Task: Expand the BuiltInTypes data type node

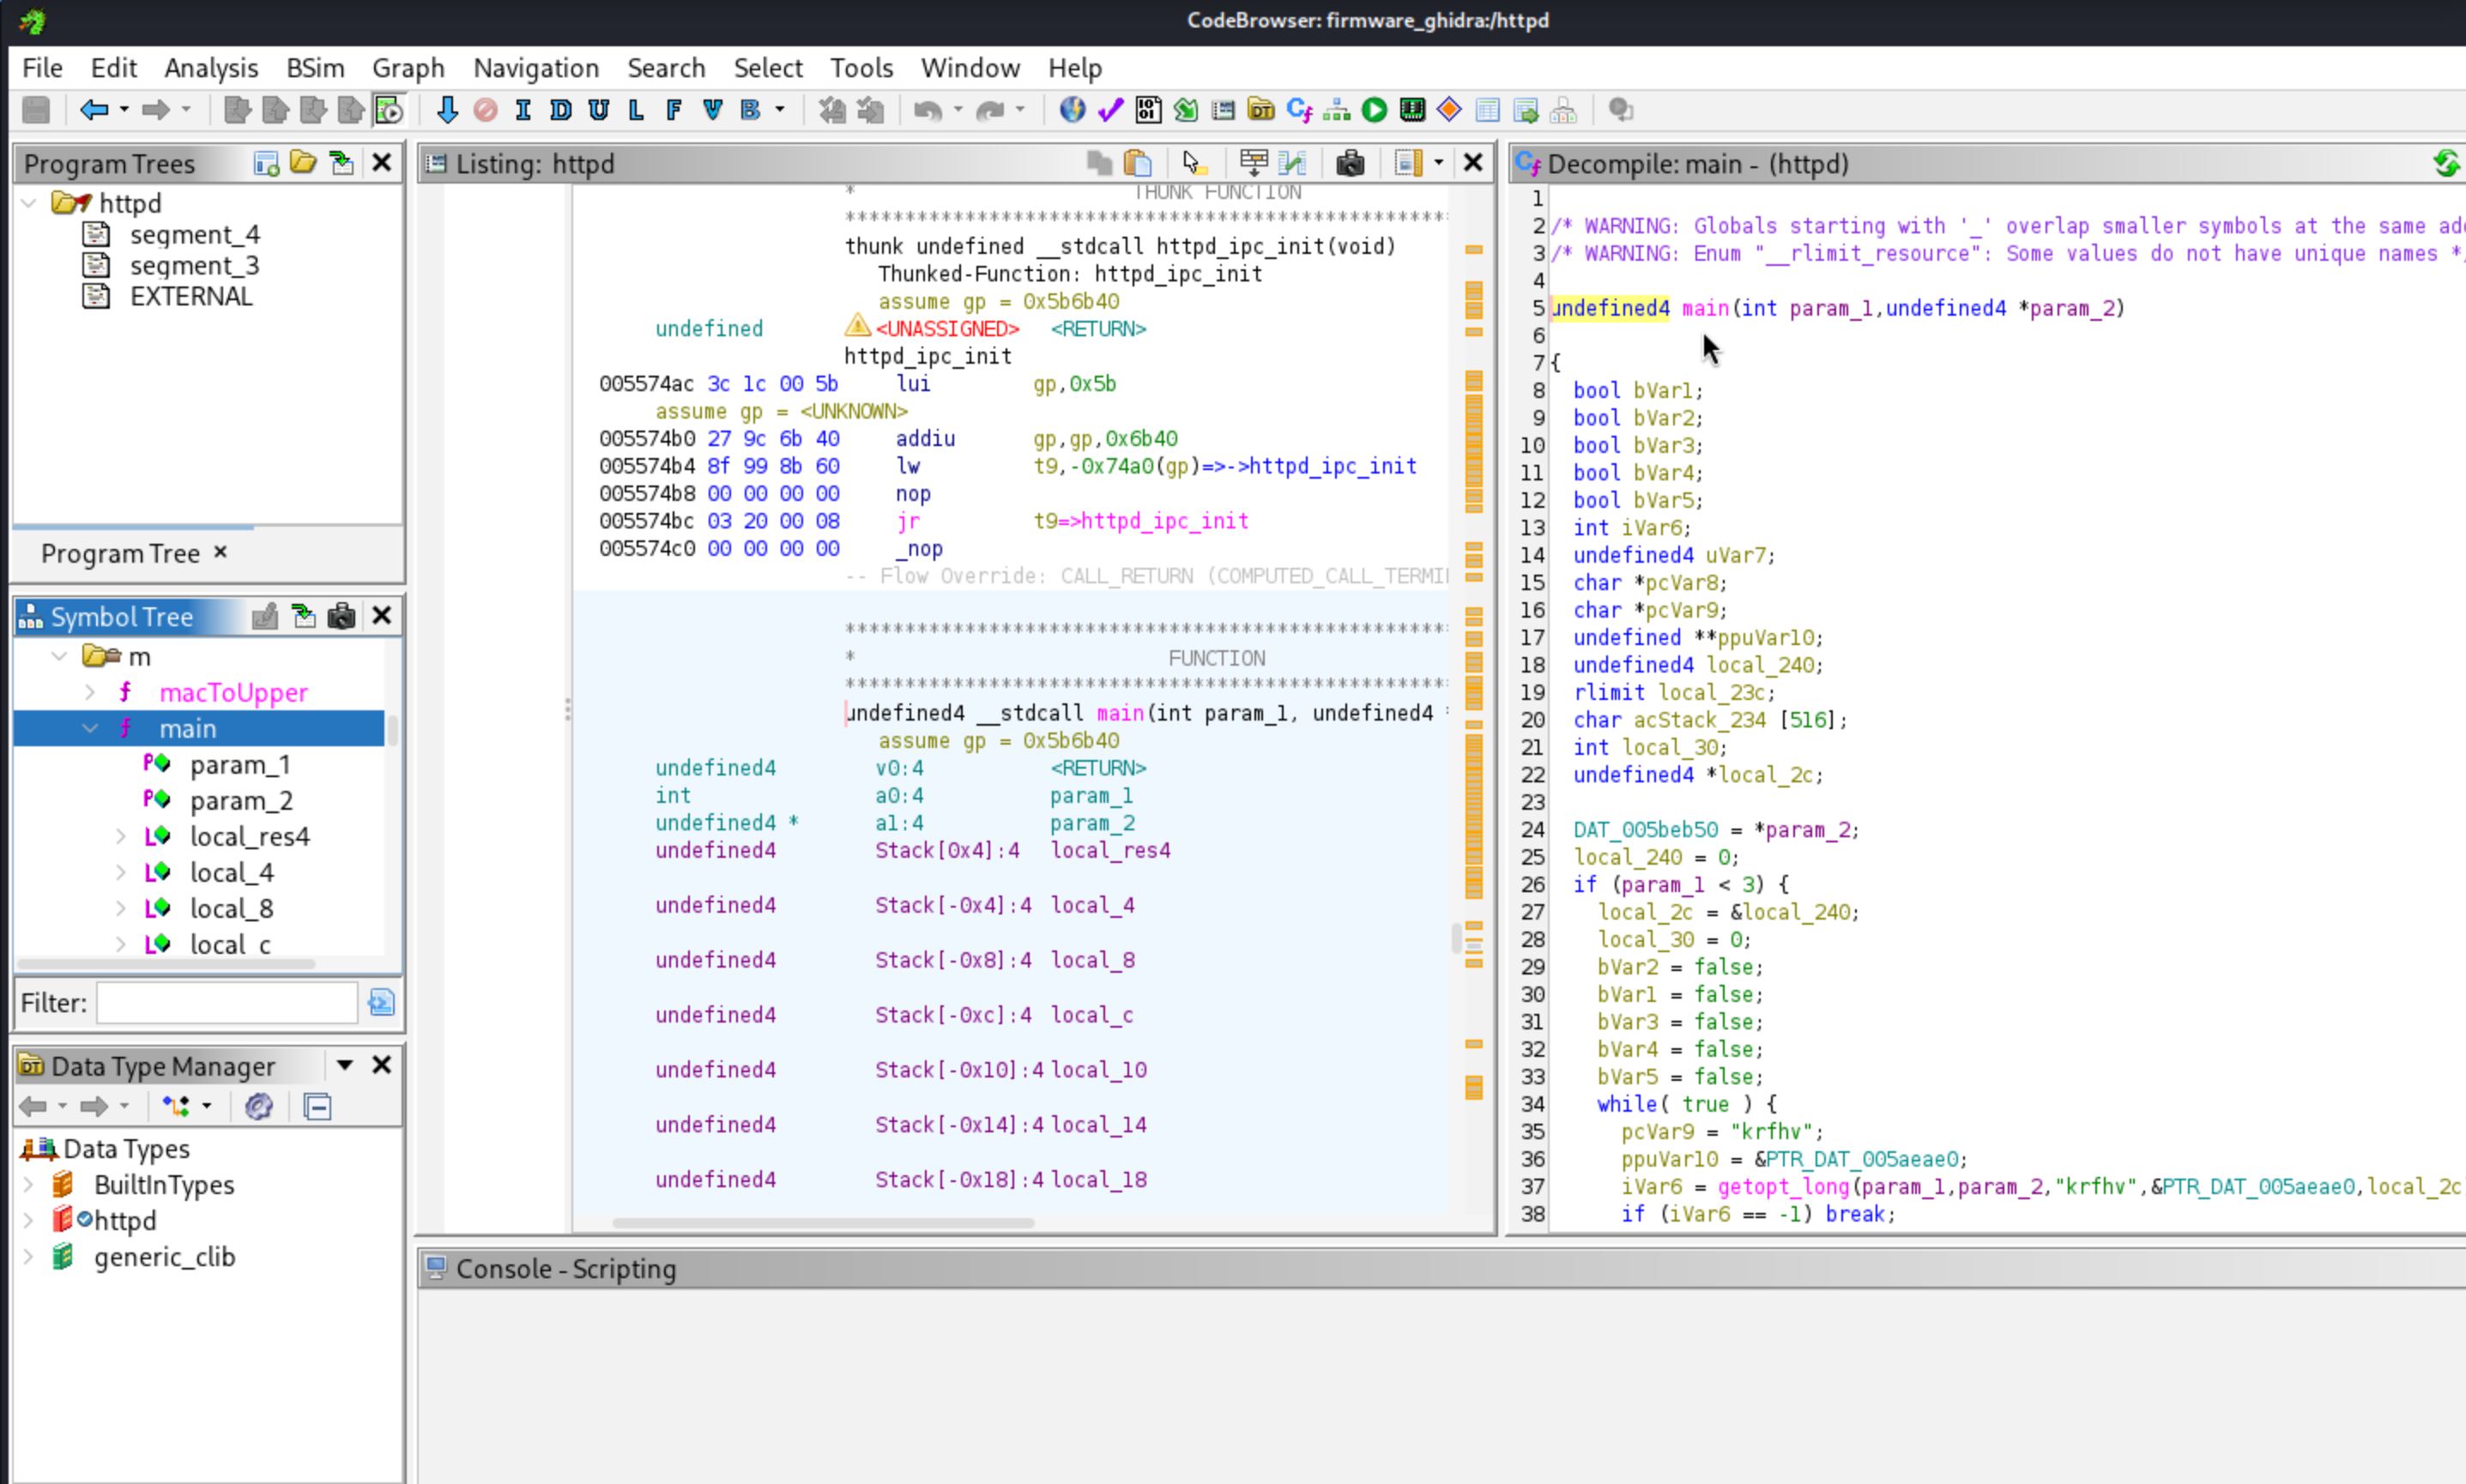Action: click(29, 1185)
